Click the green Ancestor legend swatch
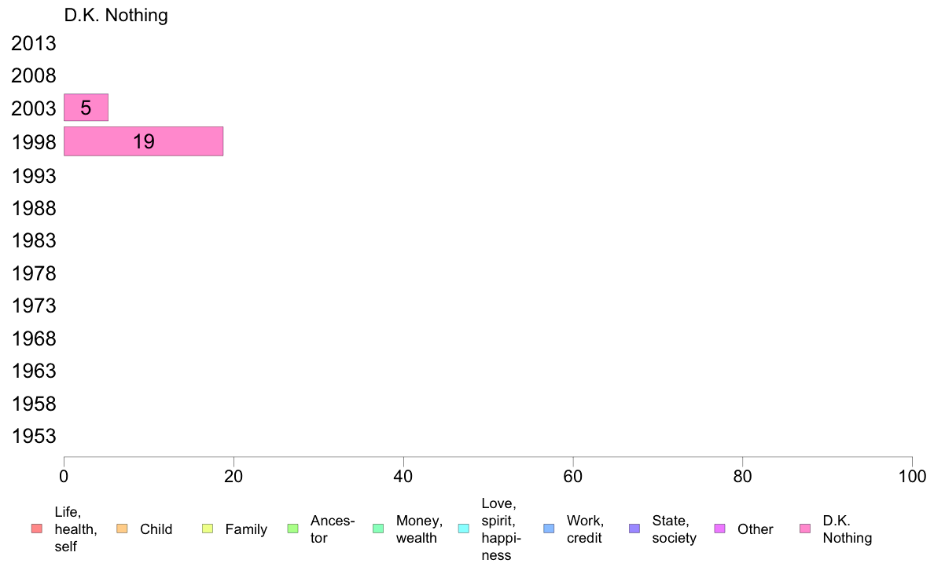This screenshot has width=934, height=578. pos(292,529)
